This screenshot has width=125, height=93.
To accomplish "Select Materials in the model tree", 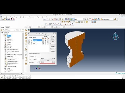I will click(x=9, y=39).
